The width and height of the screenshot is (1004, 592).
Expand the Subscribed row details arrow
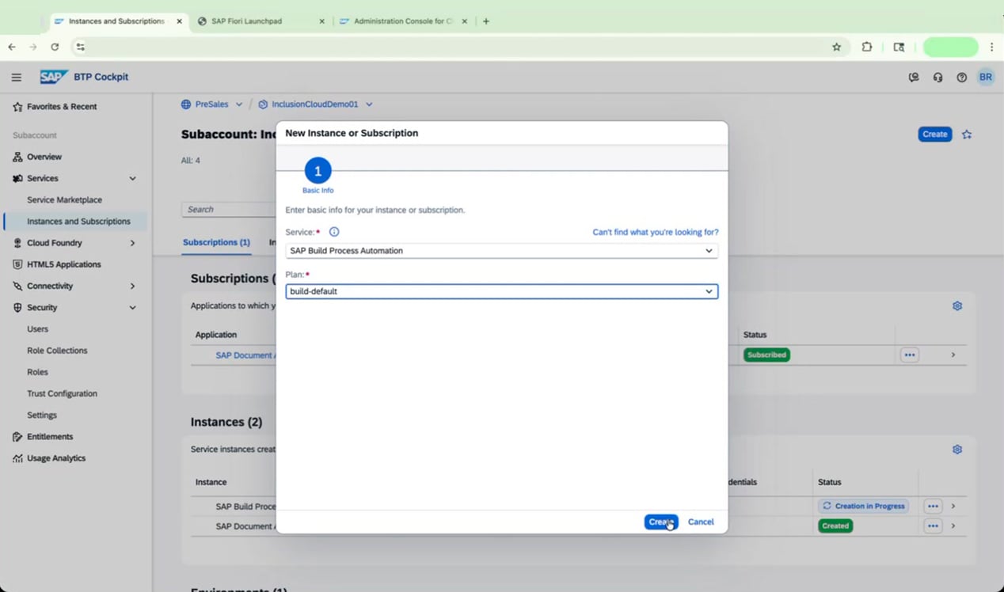click(953, 355)
